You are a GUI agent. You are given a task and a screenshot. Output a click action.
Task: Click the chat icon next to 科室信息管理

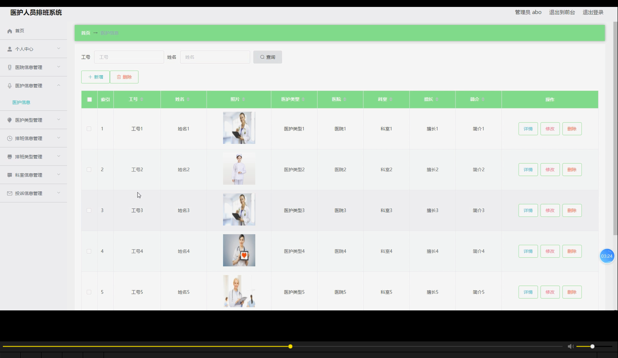10,175
